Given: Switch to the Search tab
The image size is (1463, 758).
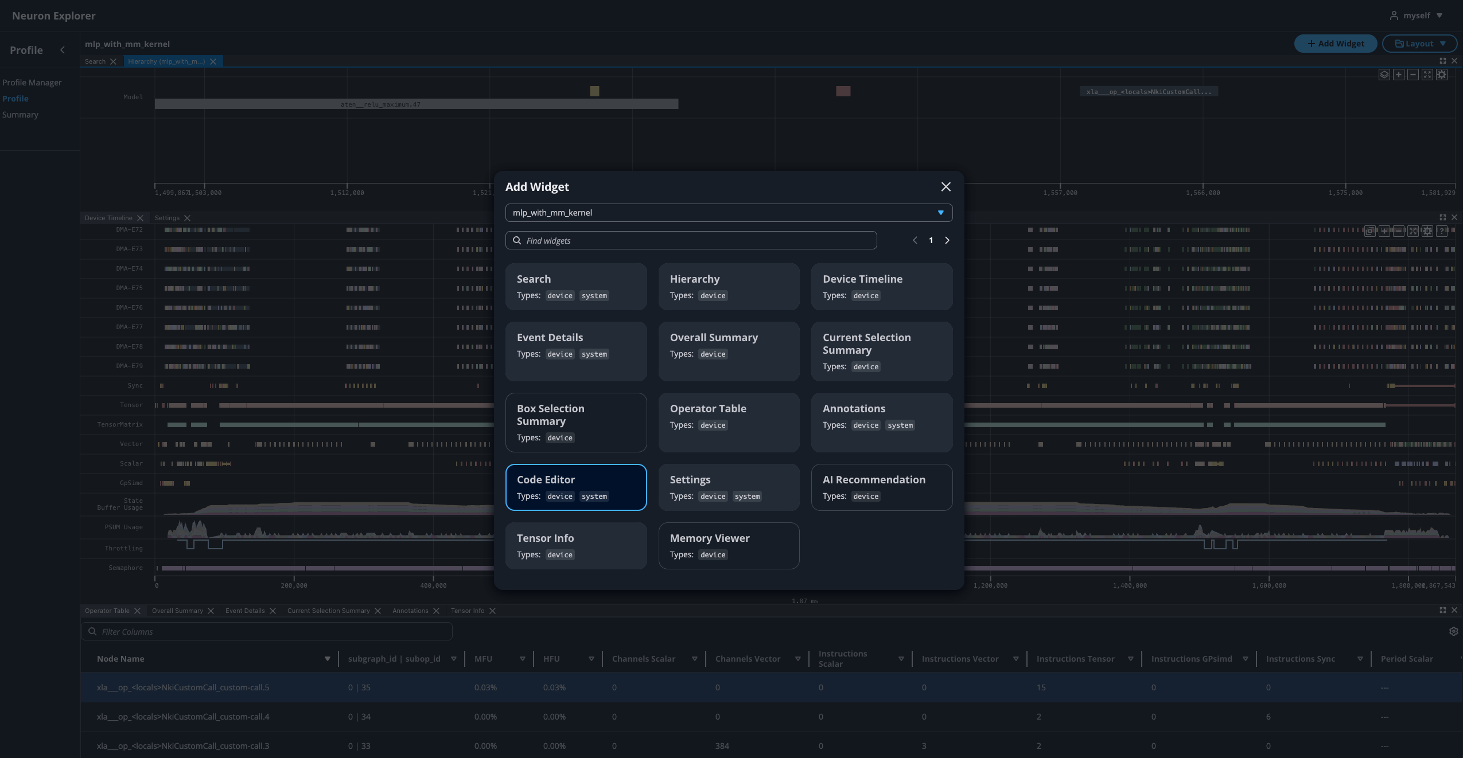Looking at the screenshot, I should point(95,61).
